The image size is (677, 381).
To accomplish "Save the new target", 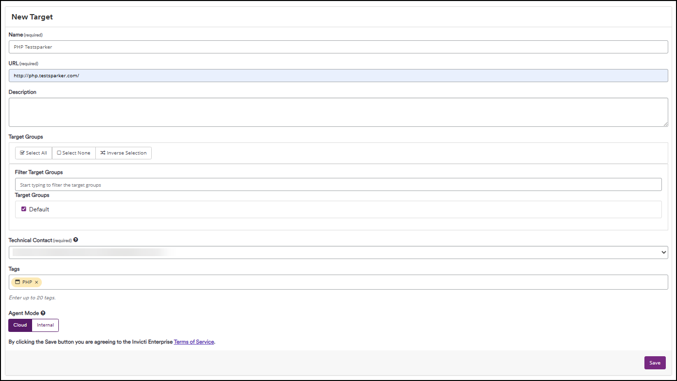I will coord(655,363).
